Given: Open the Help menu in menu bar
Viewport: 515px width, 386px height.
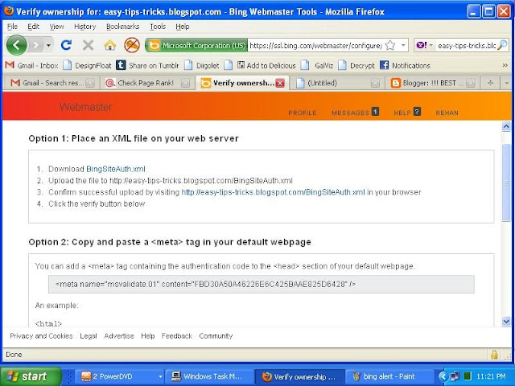Looking at the screenshot, I should pyautogui.click(x=183, y=27).
